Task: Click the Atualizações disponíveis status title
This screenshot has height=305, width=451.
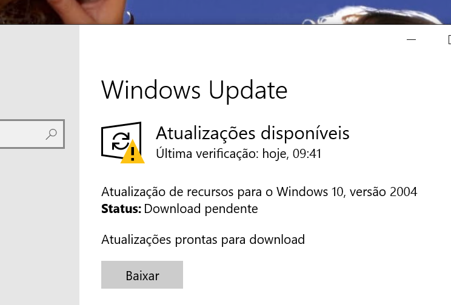Action: (253, 133)
